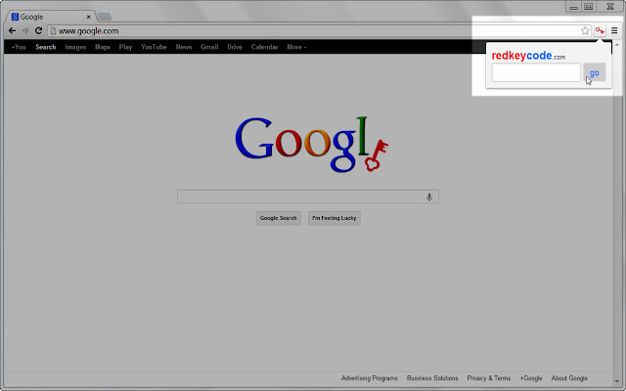Maximize the Chrome window
The width and height of the screenshot is (626, 391).
pyautogui.click(x=589, y=7)
